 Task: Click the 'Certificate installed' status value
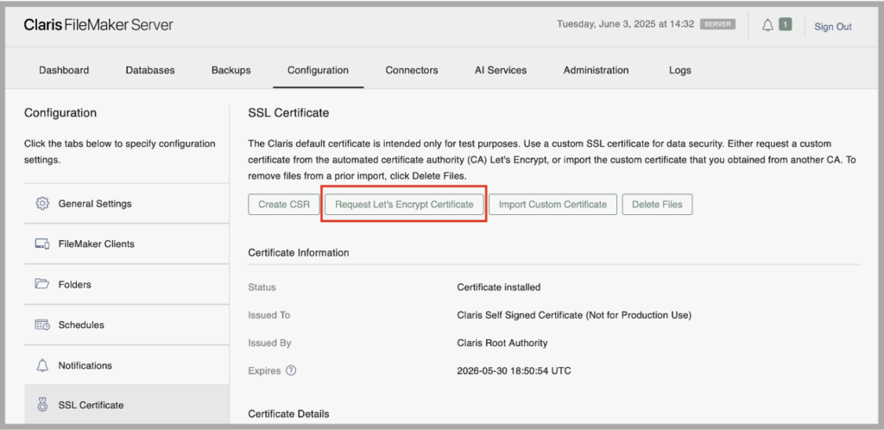(498, 288)
